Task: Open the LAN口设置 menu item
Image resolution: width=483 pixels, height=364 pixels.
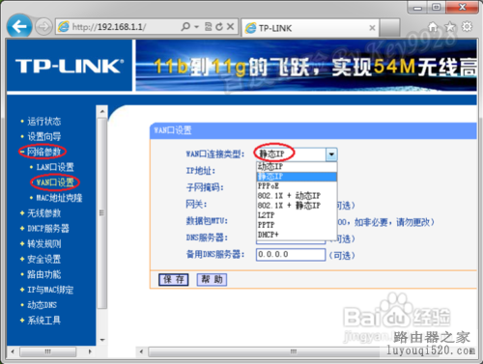Action: pos(55,167)
